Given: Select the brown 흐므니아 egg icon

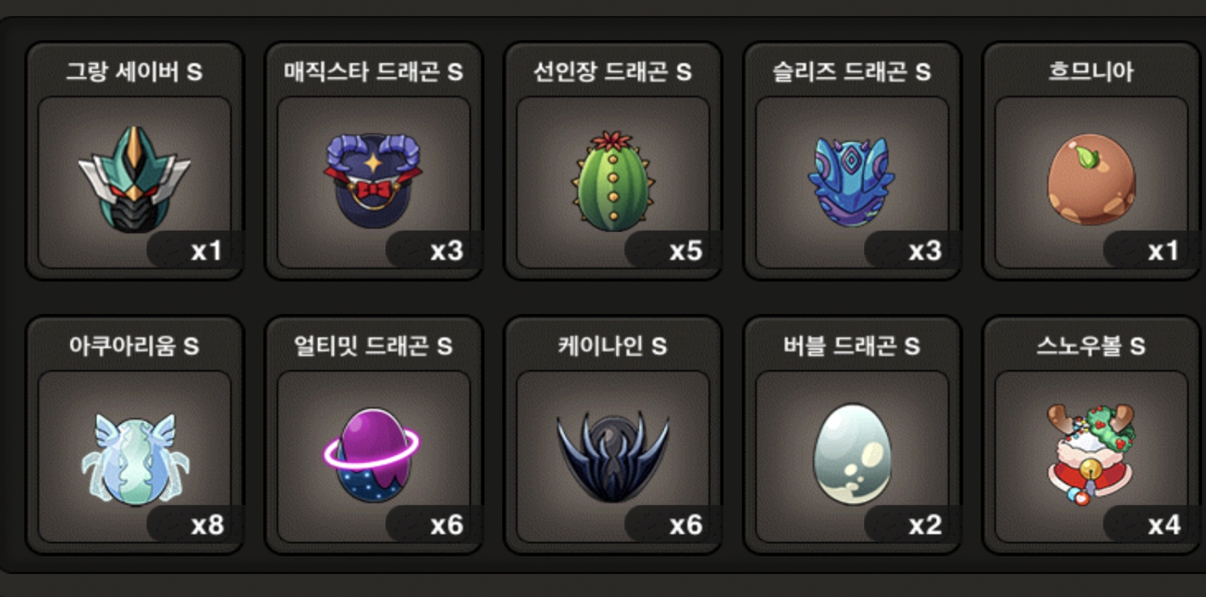Looking at the screenshot, I should coord(1091,180).
